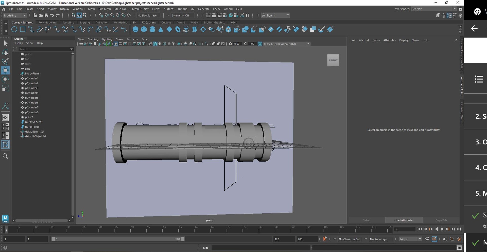
Task: Activate the Pencil Curve tool on shelf
Action: point(40,29)
